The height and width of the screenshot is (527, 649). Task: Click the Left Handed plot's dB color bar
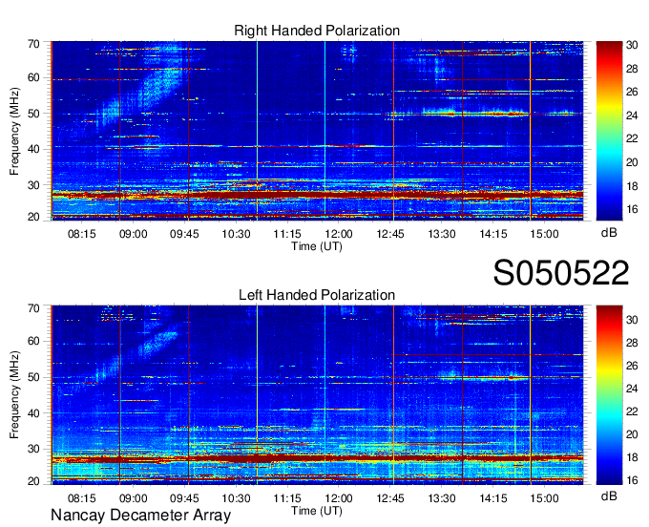click(x=609, y=395)
